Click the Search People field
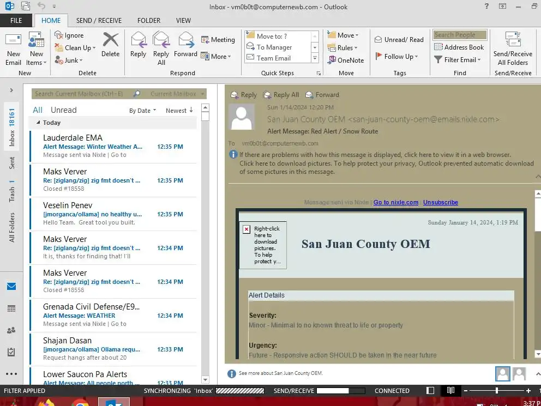541x406 pixels. coord(460,35)
